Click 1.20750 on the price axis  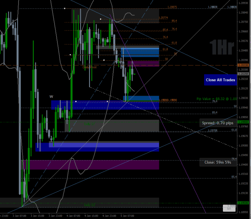[x=243, y=22]
